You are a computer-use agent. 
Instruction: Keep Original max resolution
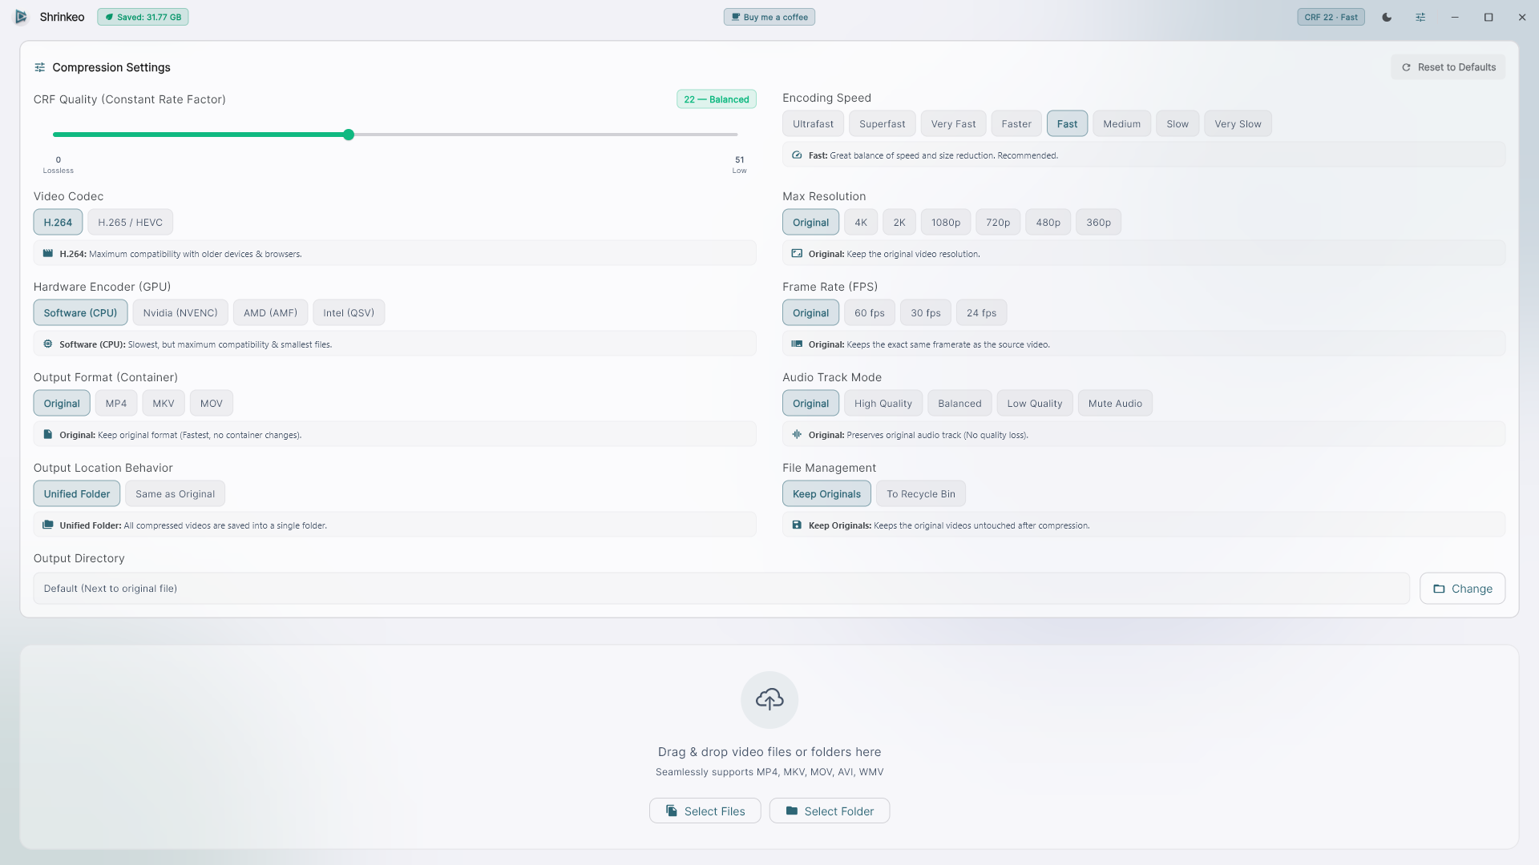(811, 223)
